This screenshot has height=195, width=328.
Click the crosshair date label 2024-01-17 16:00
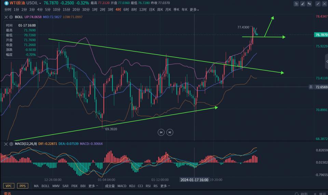(x=194, y=180)
